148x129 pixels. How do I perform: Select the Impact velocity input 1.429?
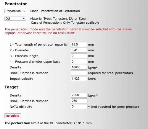pyautogui.click(x=79, y=79)
